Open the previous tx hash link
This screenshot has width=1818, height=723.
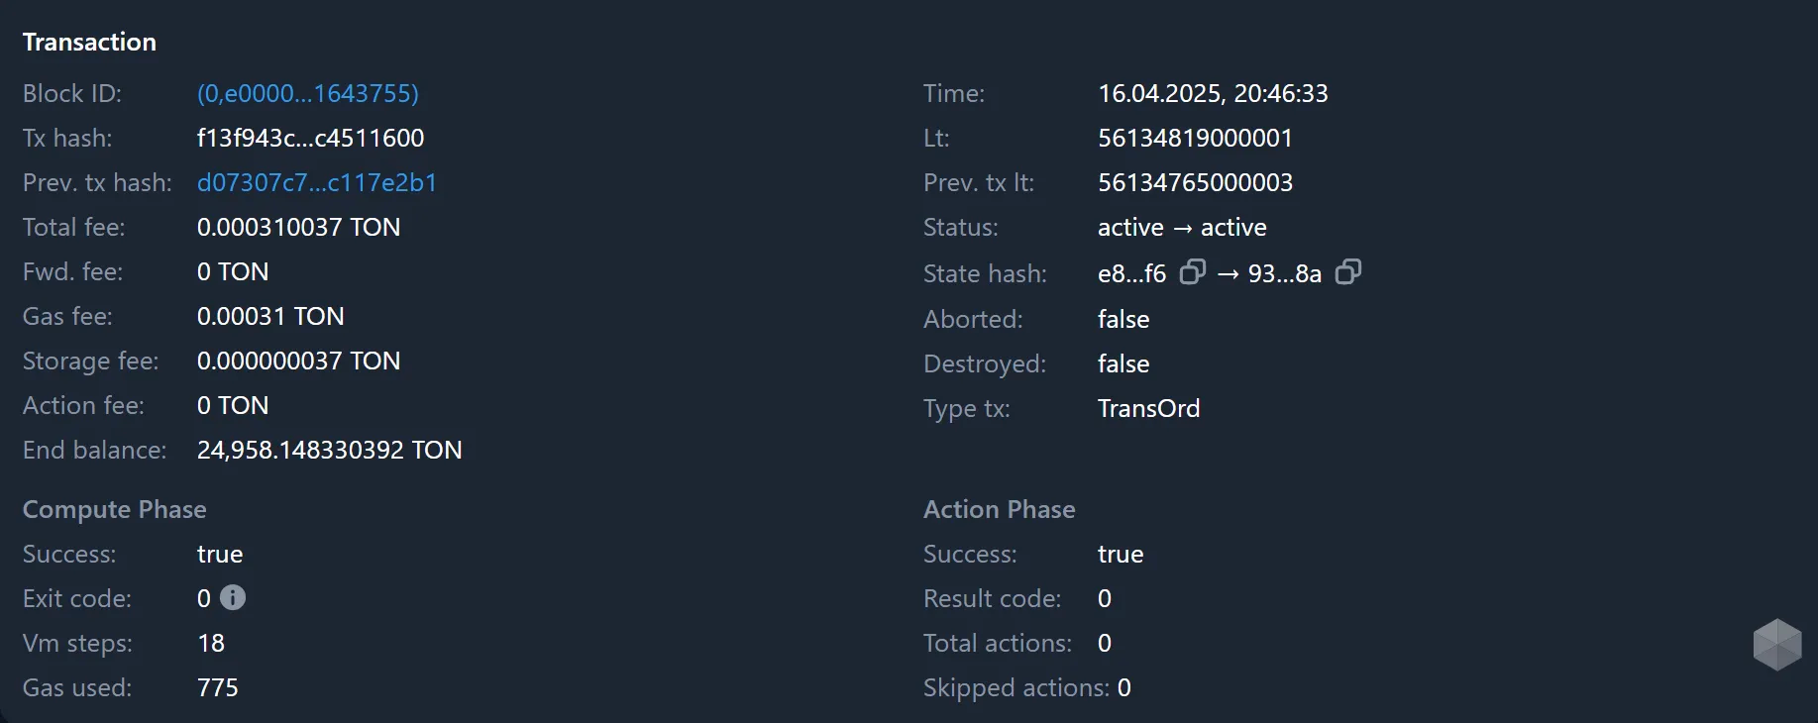[x=317, y=182]
